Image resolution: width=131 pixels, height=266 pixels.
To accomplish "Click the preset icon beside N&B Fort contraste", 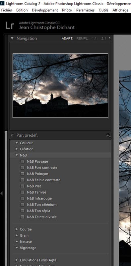I will pyautogui.click(x=22, y=168).
